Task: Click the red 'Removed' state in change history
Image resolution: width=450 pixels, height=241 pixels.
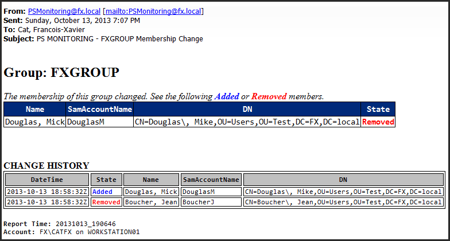Action: point(107,202)
